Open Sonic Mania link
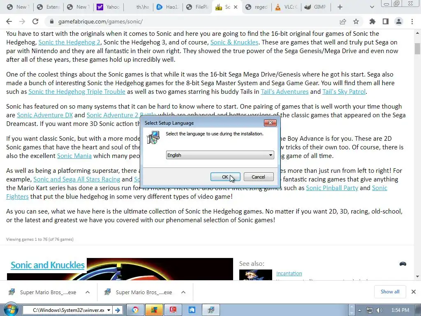This screenshot has width=421, height=316. pyautogui.click(x=74, y=156)
